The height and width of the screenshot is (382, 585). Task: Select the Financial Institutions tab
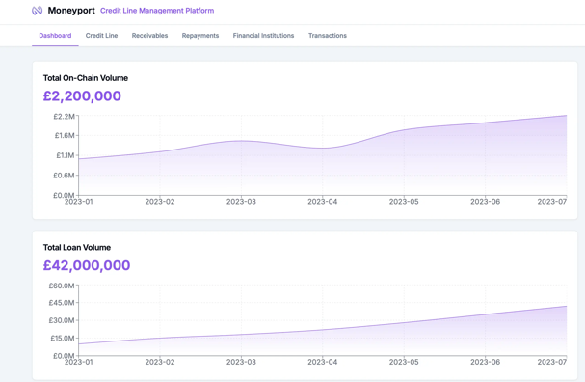(x=263, y=36)
